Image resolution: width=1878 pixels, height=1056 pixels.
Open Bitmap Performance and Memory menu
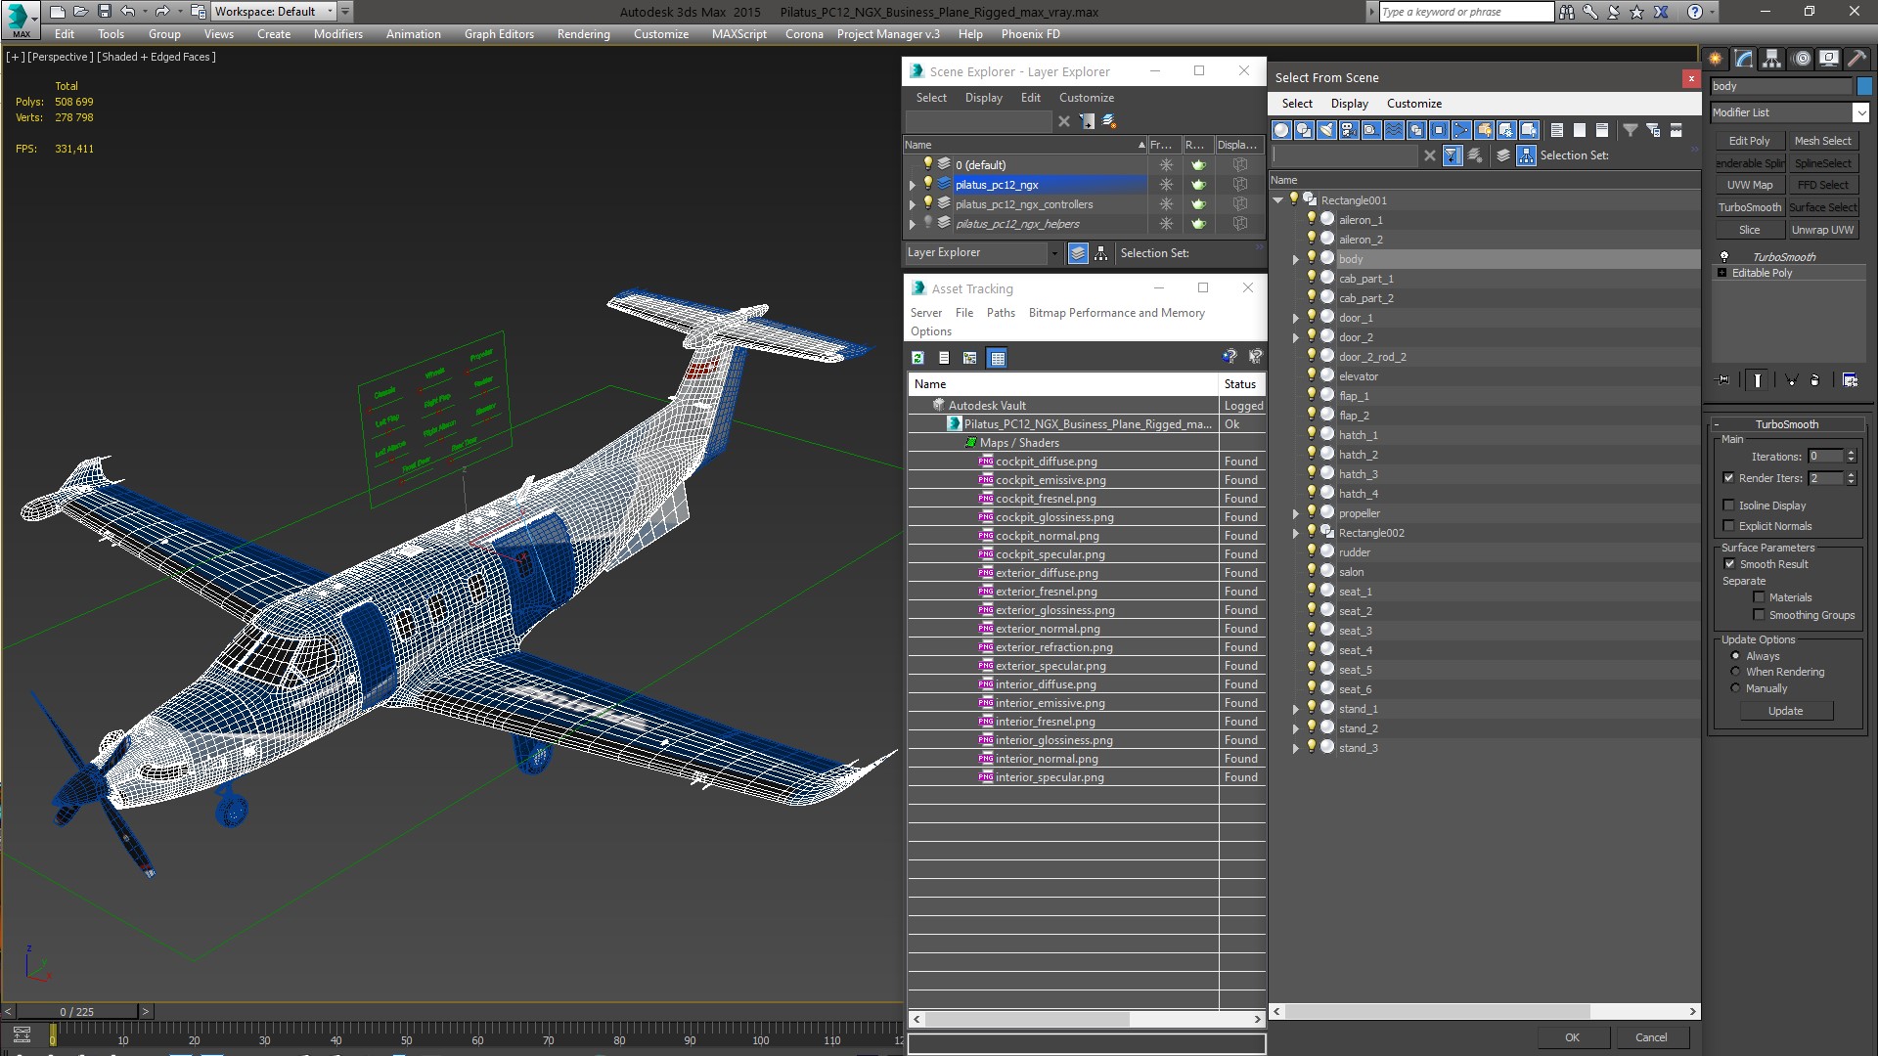1116,313
